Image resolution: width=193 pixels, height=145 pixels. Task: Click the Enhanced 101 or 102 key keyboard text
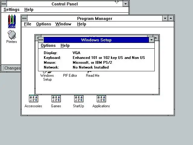pyautogui.click(x=109, y=58)
